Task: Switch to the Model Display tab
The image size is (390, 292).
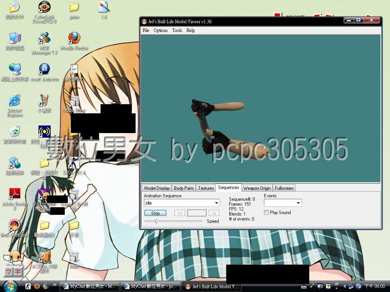Action: point(157,188)
